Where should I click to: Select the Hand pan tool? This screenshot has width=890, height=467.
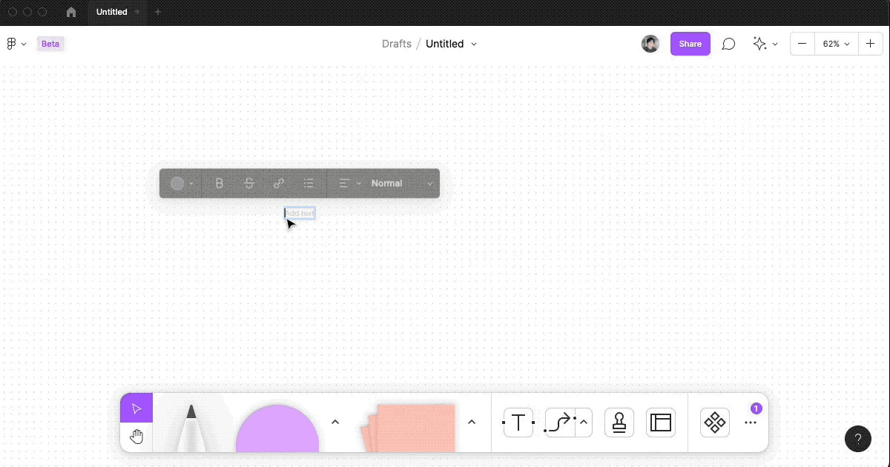click(x=136, y=437)
